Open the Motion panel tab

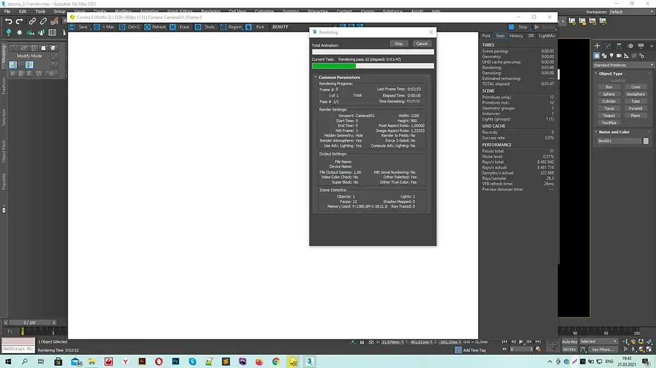pos(630,46)
